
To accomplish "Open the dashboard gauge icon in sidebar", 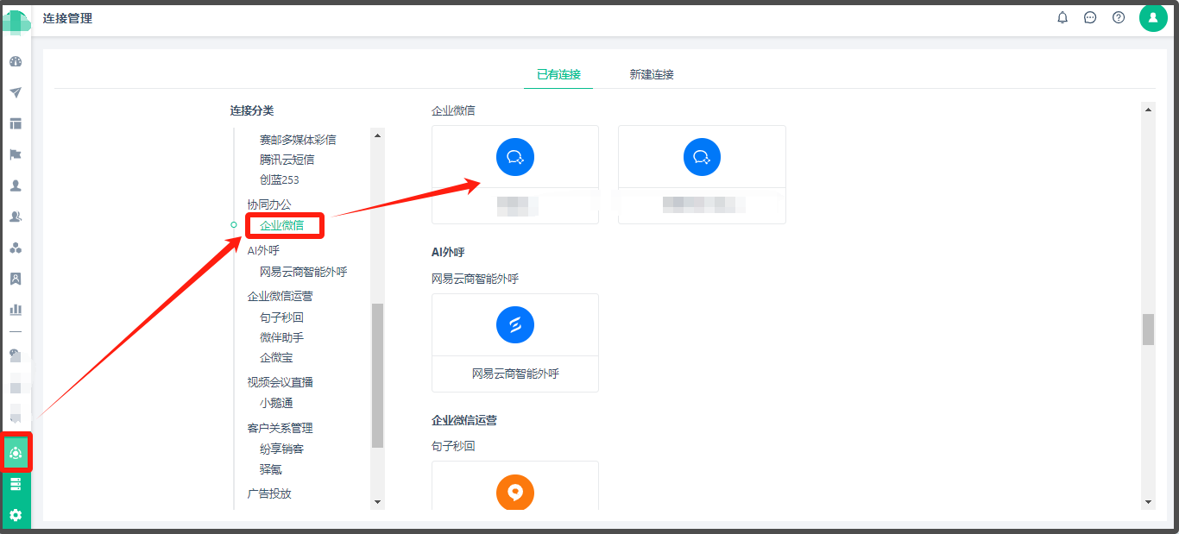I will point(16,61).
